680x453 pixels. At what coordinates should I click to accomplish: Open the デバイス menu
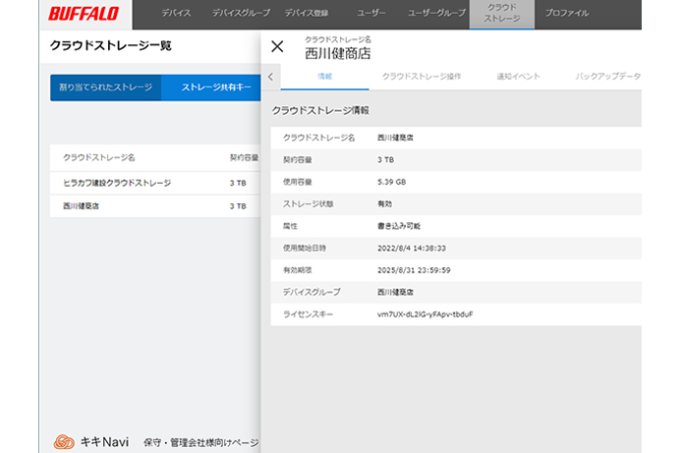point(176,13)
